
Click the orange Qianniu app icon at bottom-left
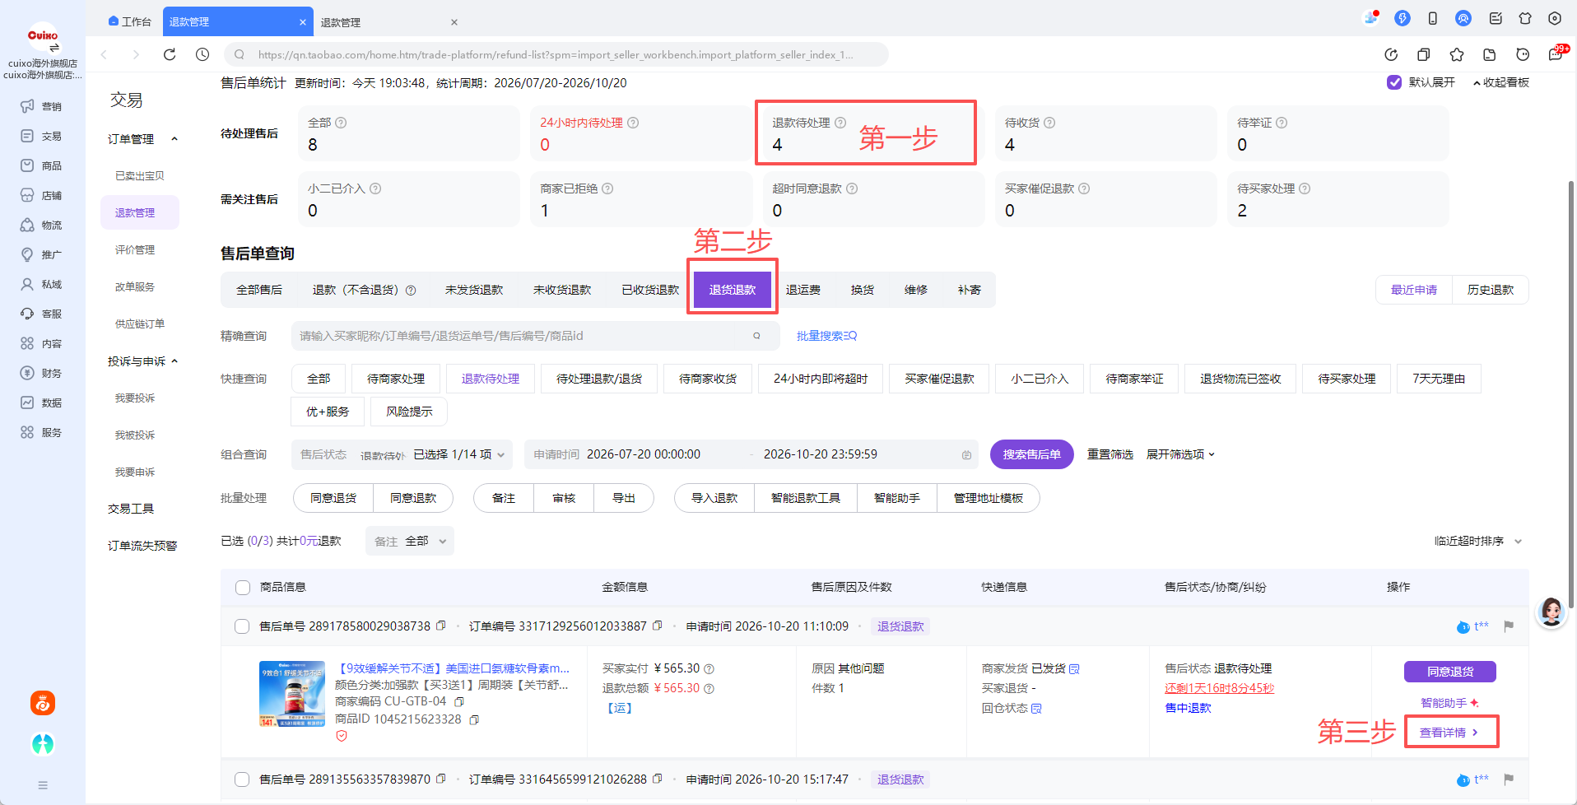[43, 703]
